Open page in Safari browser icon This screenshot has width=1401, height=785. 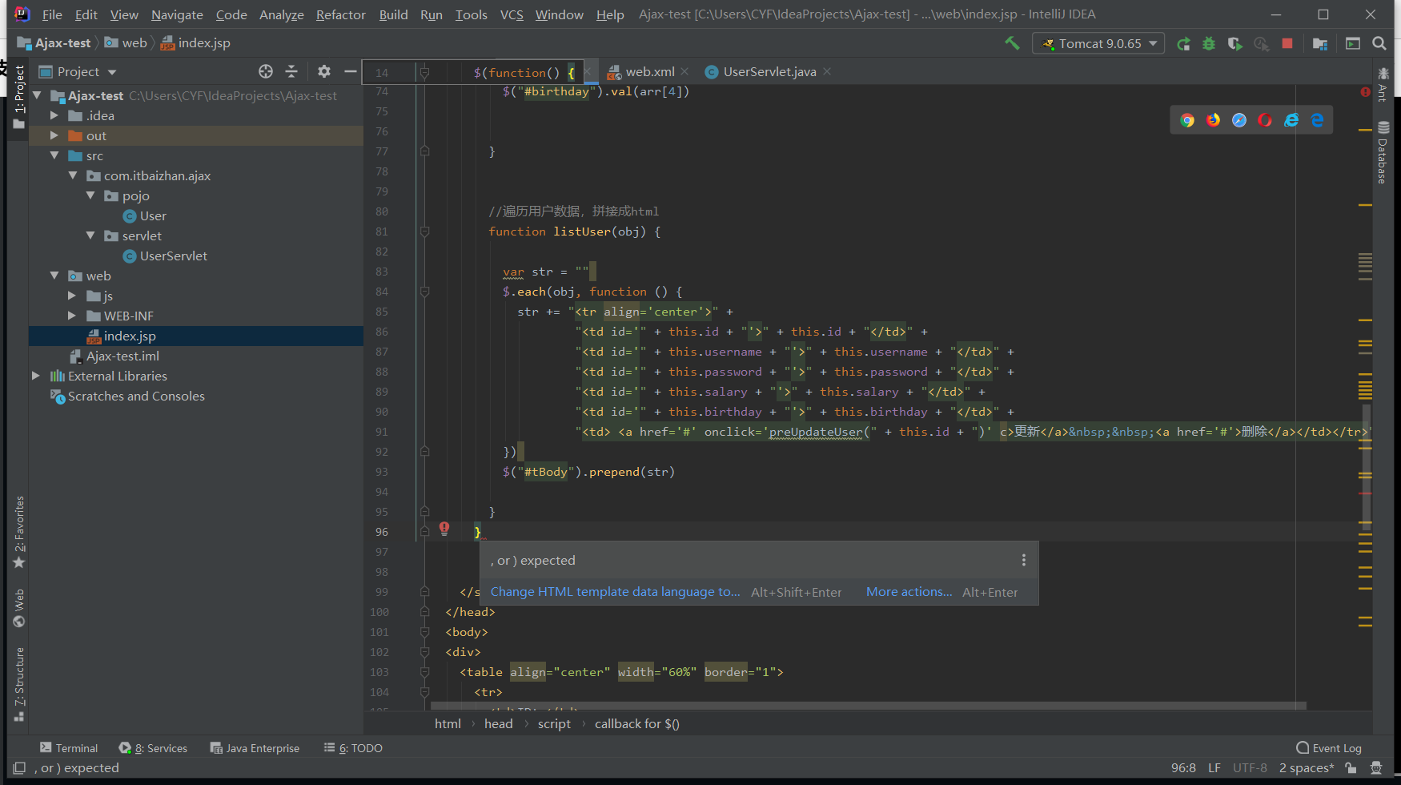coord(1239,120)
